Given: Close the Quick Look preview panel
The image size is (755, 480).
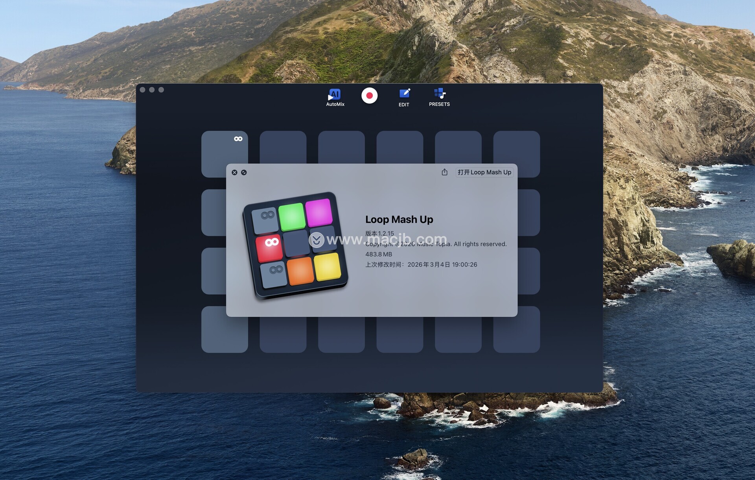Looking at the screenshot, I should [x=234, y=172].
